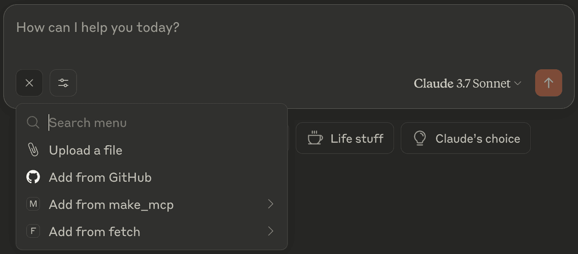578x254 pixels.
Task: Click the Life stuff suggestion button
Action: click(345, 138)
